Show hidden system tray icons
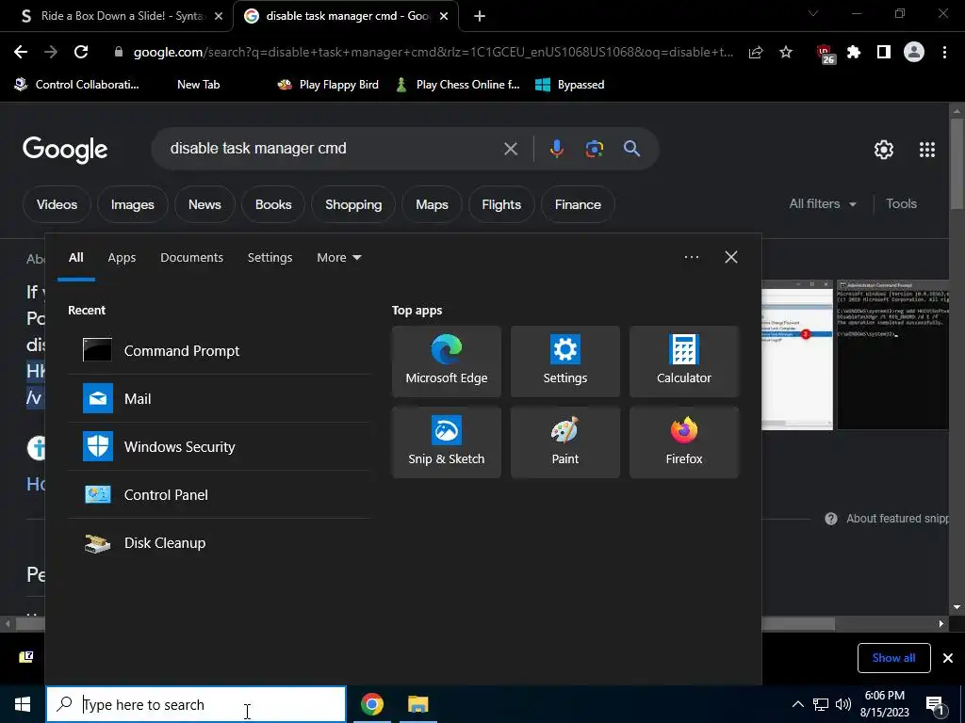 [x=797, y=704]
